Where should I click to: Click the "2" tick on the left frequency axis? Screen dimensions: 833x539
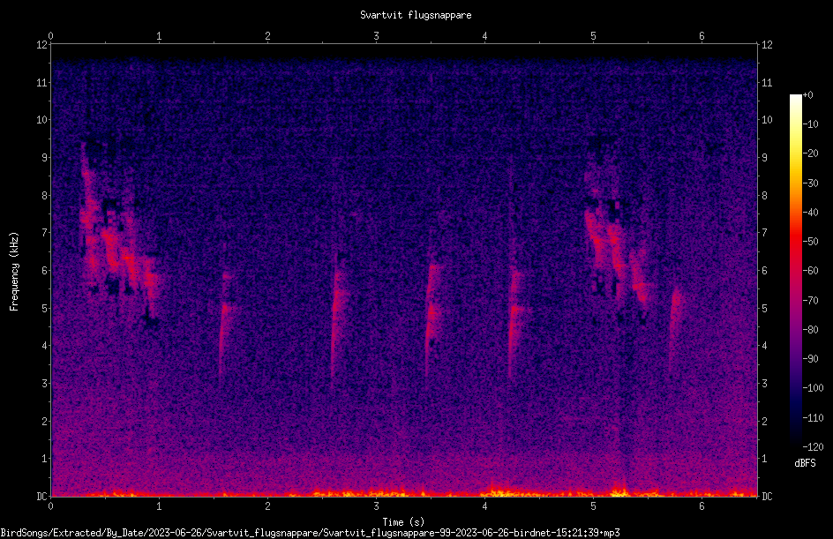[x=44, y=421]
